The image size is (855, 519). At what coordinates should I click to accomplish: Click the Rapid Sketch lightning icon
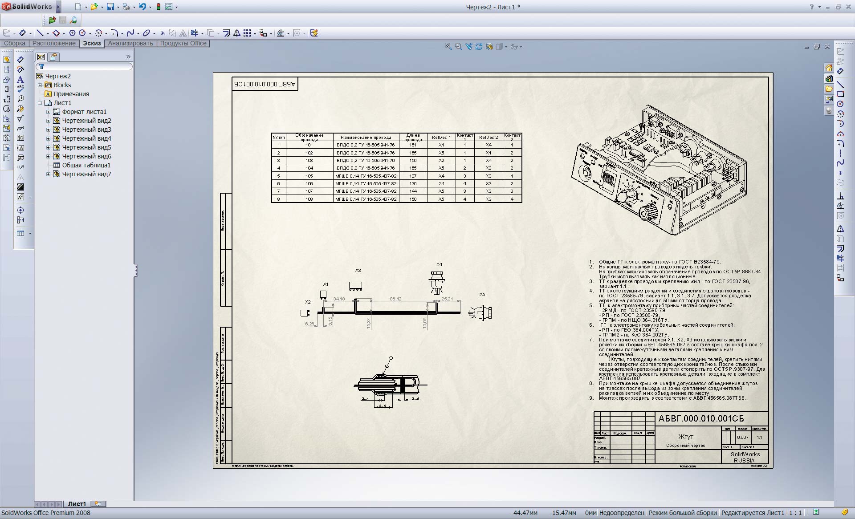coord(314,33)
